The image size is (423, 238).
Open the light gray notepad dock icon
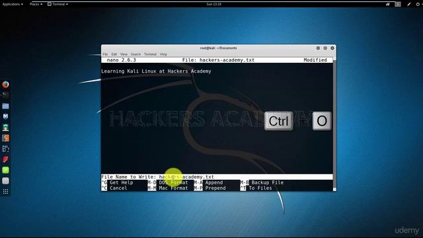click(x=5, y=180)
